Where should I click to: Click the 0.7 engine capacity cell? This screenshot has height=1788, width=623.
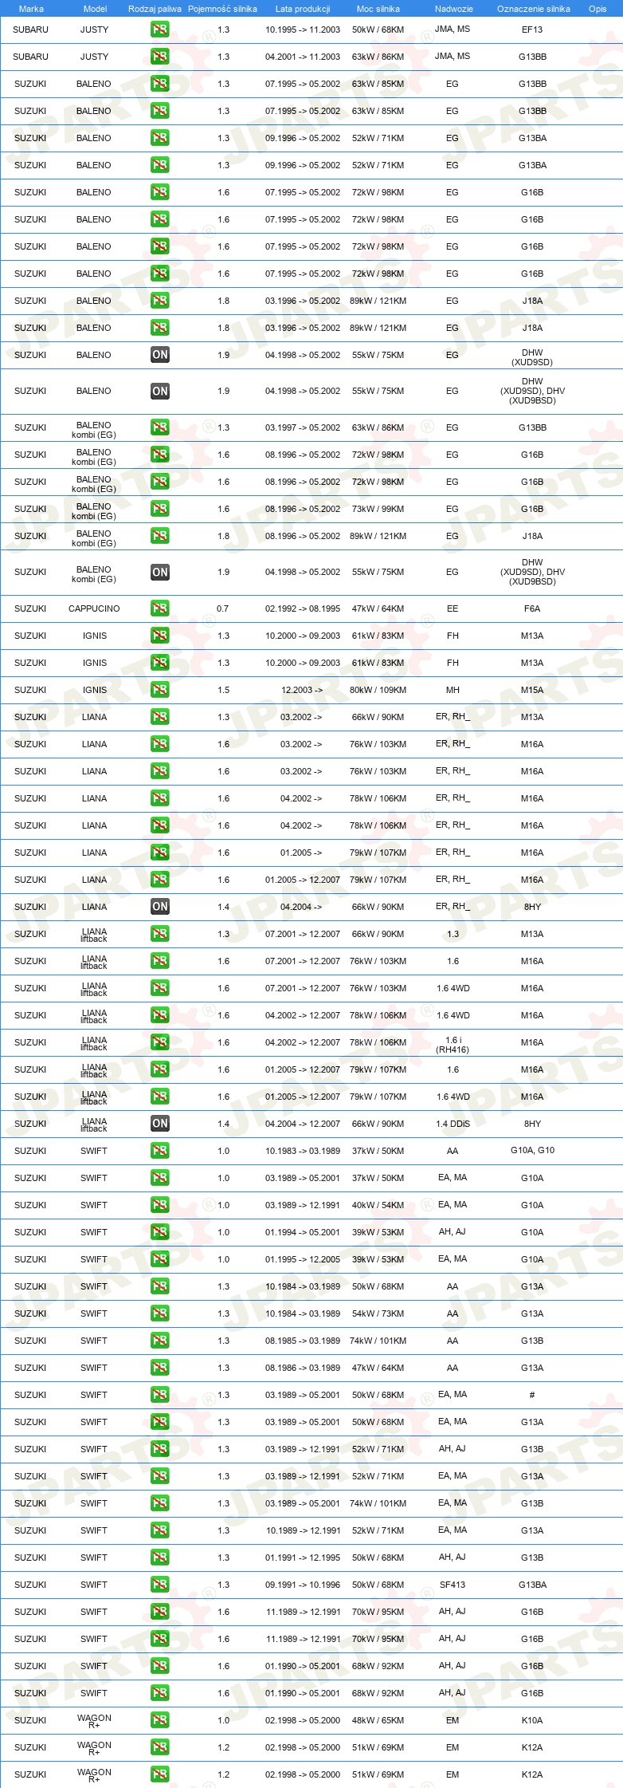coord(222,608)
